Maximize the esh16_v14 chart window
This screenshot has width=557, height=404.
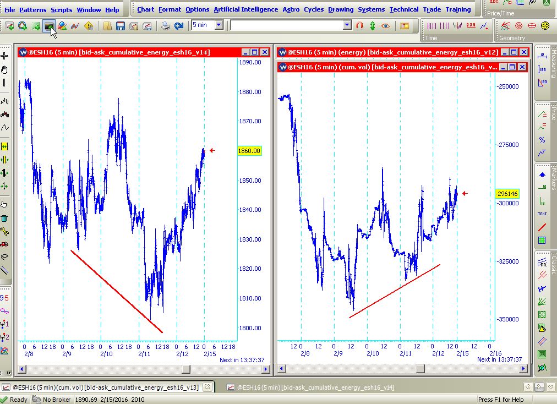tap(255, 52)
